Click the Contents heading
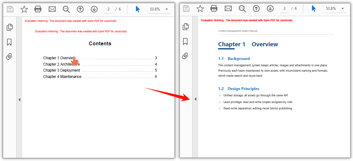The width and height of the screenshot is (353, 161). point(100,43)
